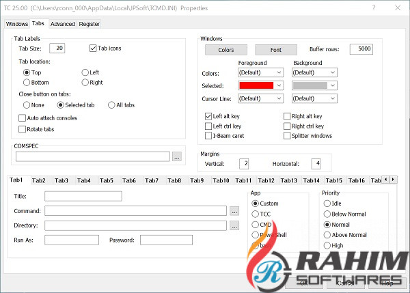This screenshot has width=410, height=293.
Task: Select Tab12 settings tab
Action: [x=266, y=180]
